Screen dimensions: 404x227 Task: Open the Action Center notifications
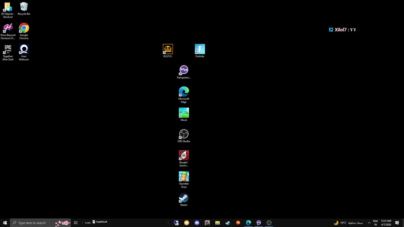pyautogui.click(x=397, y=223)
